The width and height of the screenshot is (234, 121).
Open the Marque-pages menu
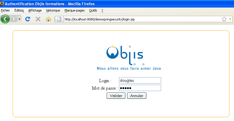(74, 10)
